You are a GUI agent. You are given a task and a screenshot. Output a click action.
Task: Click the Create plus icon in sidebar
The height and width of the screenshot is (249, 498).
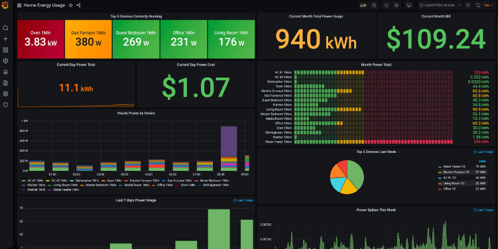pyautogui.click(x=5, y=39)
